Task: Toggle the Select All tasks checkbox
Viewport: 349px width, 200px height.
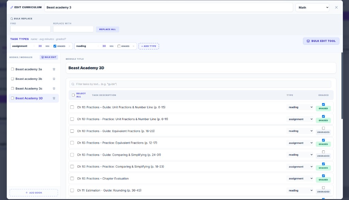Action: (73, 95)
